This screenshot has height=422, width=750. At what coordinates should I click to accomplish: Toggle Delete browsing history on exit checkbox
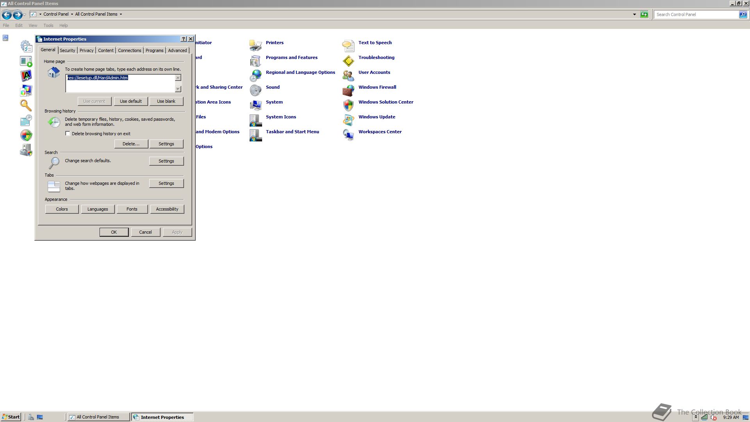pos(68,134)
